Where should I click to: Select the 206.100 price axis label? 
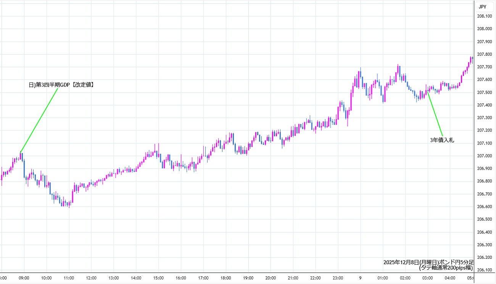pos(484,270)
